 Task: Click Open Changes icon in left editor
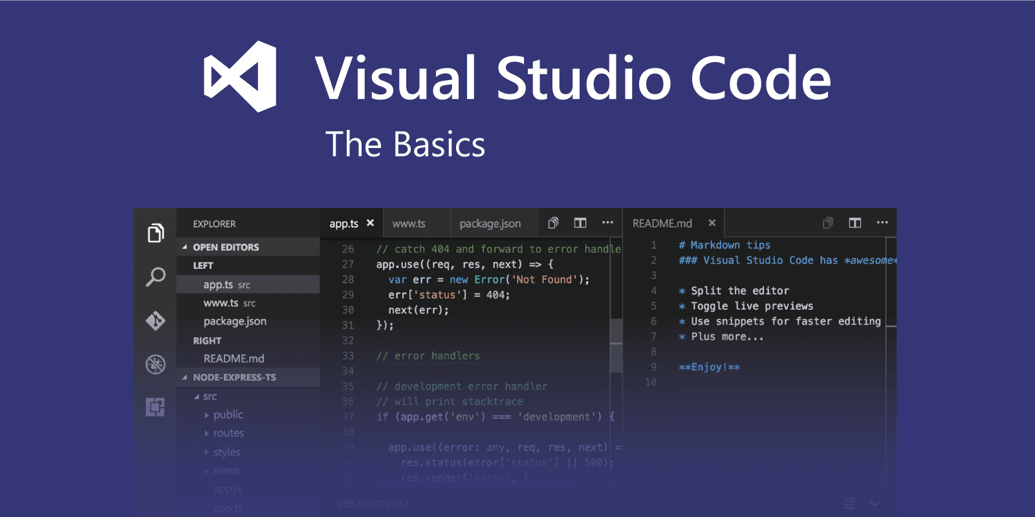tap(553, 223)
